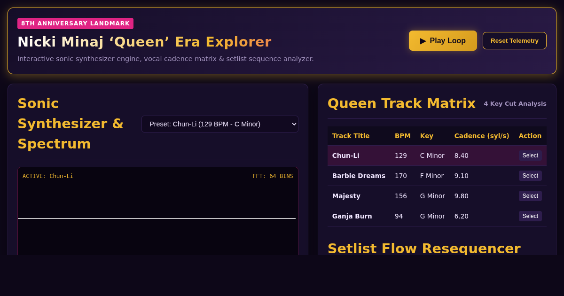Click the Queen Track Matrix heading
This screenshot has height=296, width=564.
401,103
